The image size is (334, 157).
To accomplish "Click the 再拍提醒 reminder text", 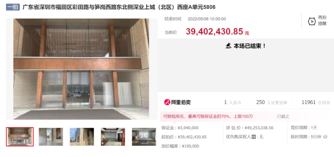I will (322, 21).
